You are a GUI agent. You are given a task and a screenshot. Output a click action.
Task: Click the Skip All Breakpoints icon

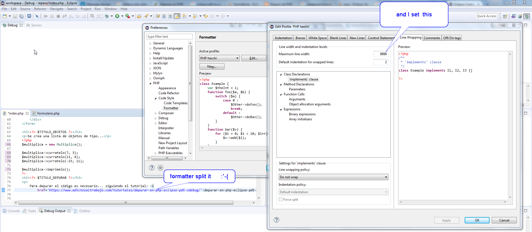[37, 16]
